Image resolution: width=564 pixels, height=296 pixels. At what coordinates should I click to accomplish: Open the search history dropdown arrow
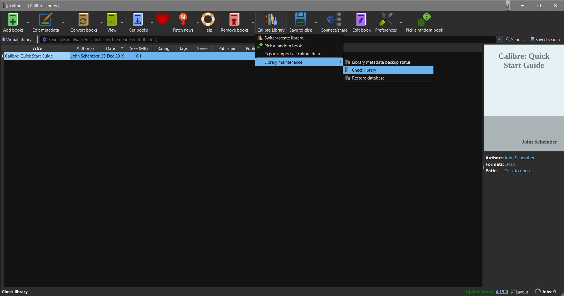[x=499, y=39]
